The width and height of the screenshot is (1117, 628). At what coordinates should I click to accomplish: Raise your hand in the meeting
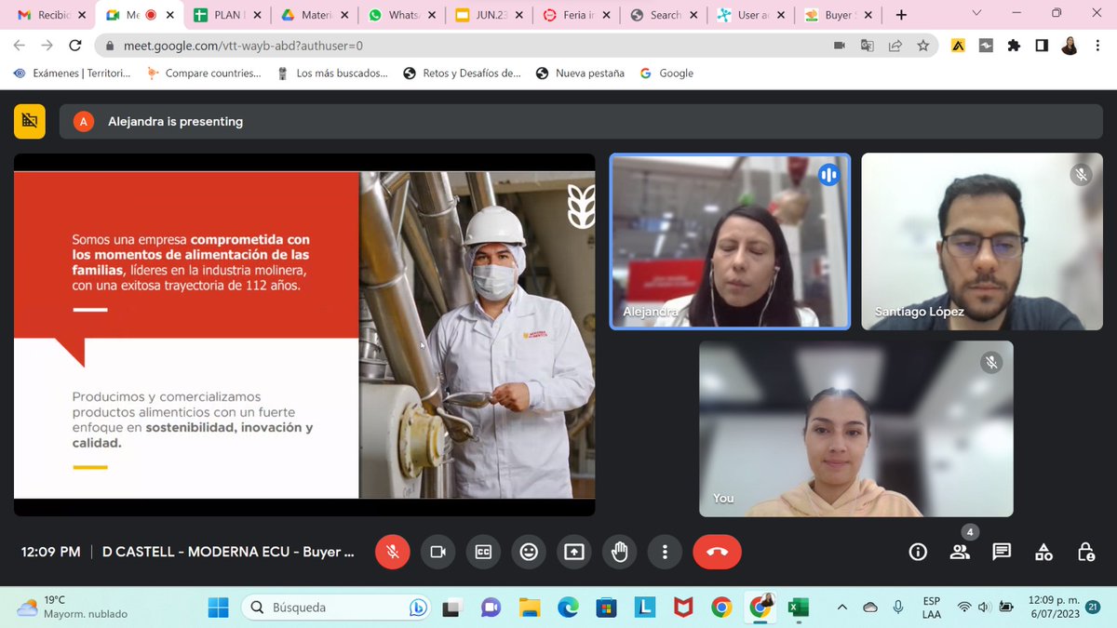point(619,552)
